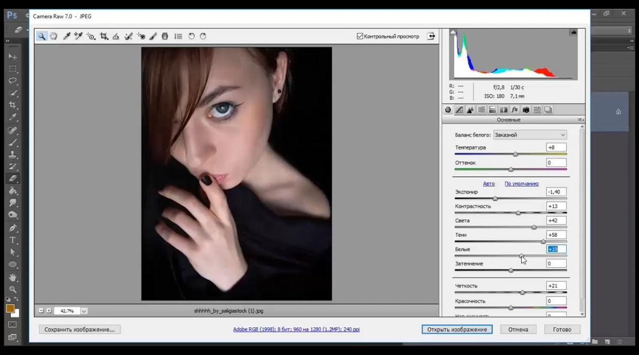Toggle the Контрольный просмотр checkbox
Viewport: 639px width, 355px height.
(360, 36)
